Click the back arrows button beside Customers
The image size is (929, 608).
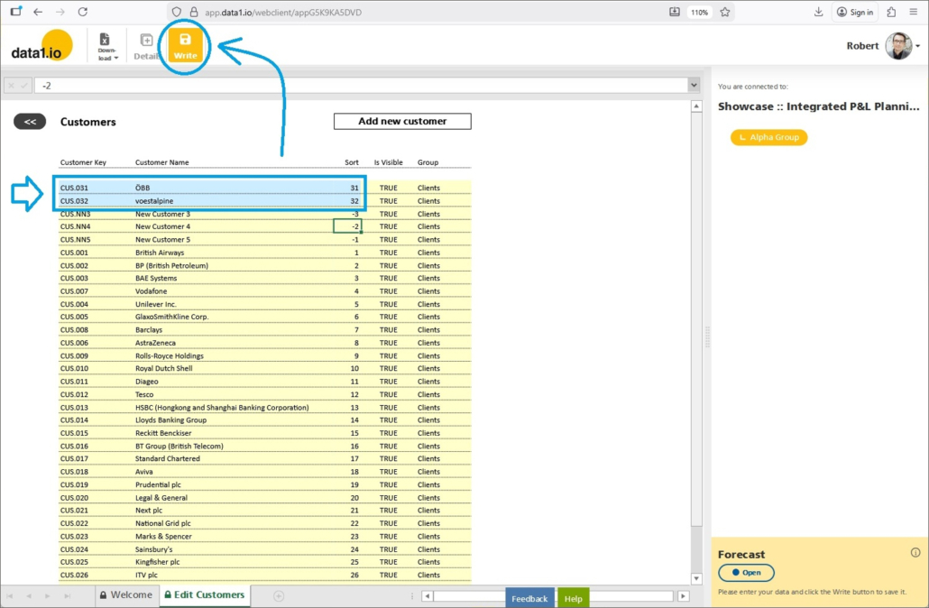(30, 122)
